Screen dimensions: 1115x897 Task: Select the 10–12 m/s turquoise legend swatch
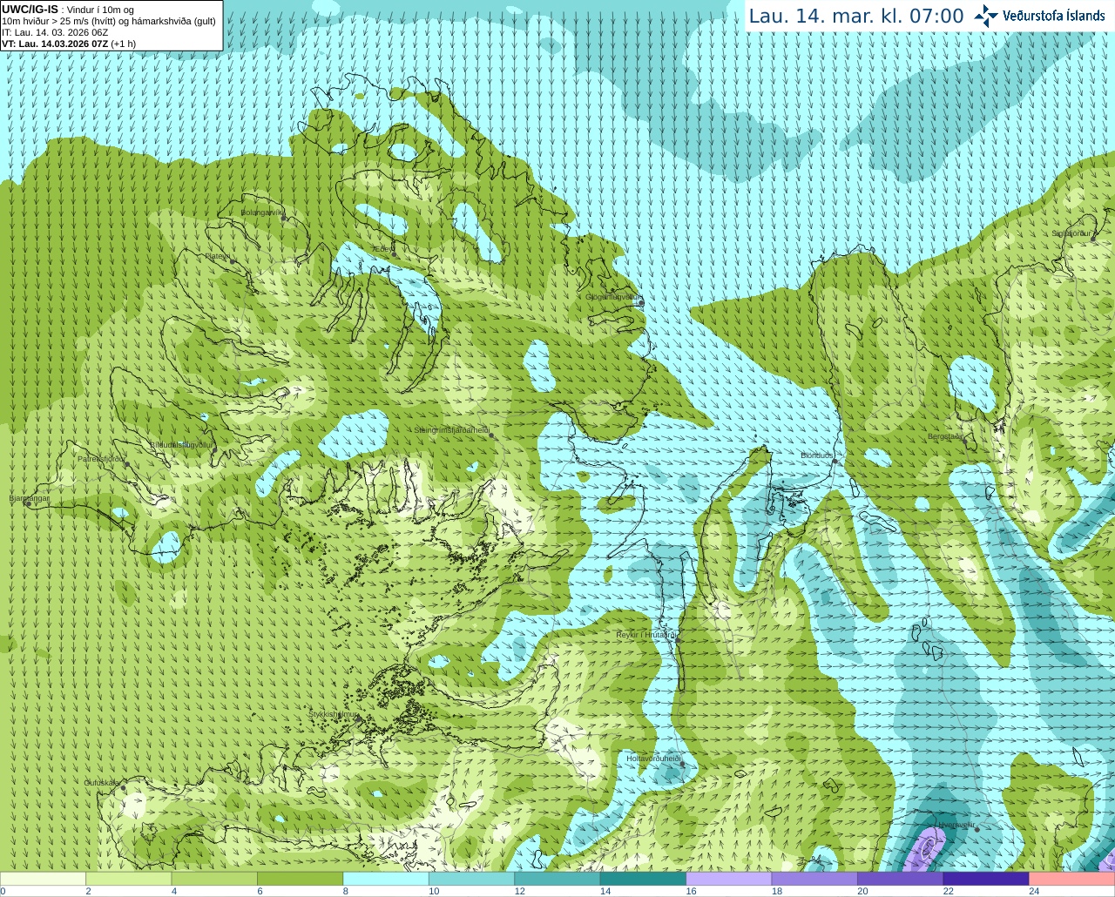click(471, 879)
